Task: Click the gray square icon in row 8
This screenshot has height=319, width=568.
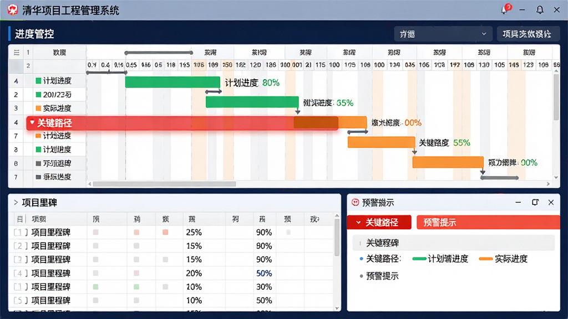Action: pyautogui.click(x=38, y=163)
